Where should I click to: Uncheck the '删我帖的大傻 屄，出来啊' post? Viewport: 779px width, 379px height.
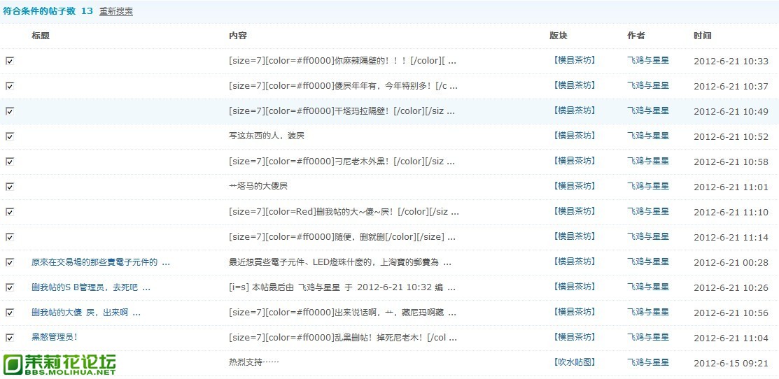(9, 313)
